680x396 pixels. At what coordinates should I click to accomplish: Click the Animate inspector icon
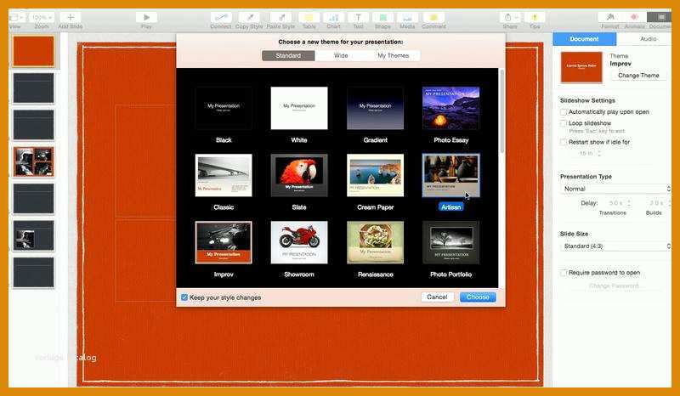pyautogui.click(x=634, y=17)
